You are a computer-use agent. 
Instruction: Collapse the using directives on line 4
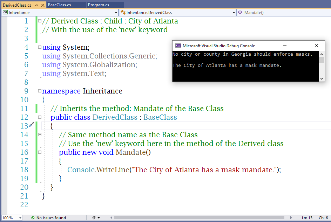[40, 47]
